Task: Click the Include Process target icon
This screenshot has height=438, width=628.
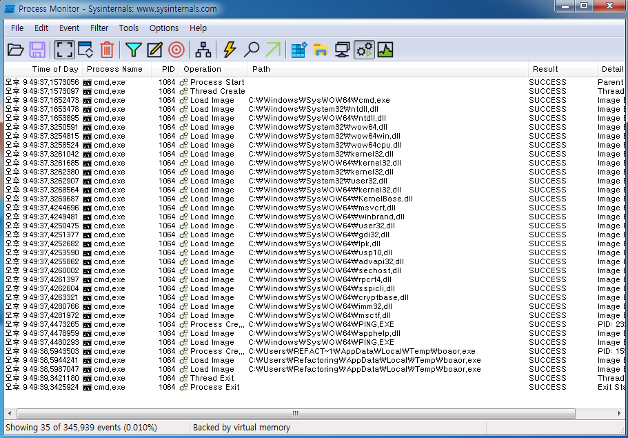Action: click(176, 50)
